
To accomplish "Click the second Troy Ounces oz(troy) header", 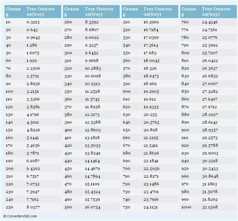I will click(99, 12).
